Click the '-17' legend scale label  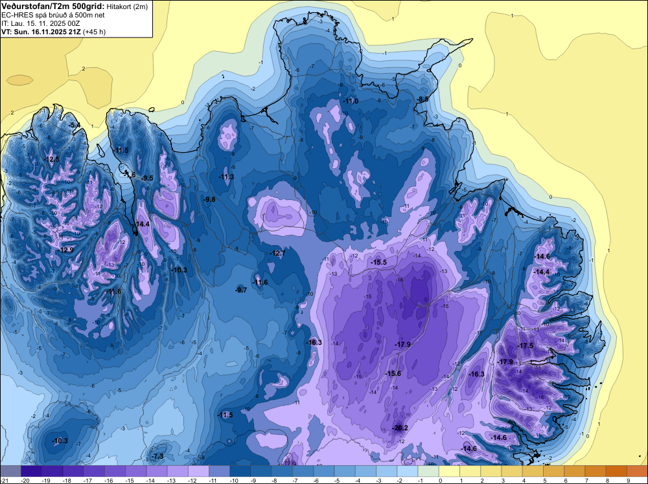[x=89, y=480]
